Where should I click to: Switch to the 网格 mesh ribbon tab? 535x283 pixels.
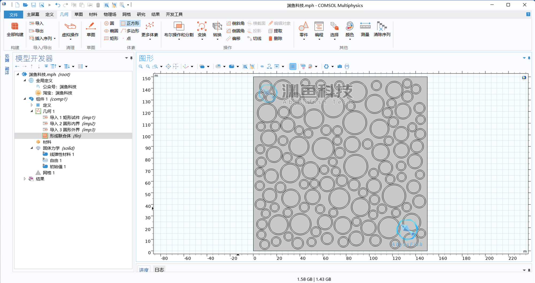pos(127,14)
